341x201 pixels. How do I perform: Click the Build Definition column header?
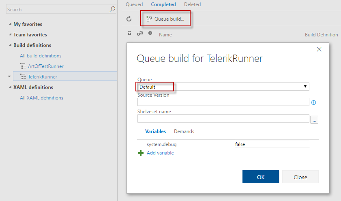[321, 35]
